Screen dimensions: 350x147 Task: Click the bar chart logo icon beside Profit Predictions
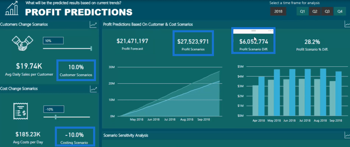(12, 8)
